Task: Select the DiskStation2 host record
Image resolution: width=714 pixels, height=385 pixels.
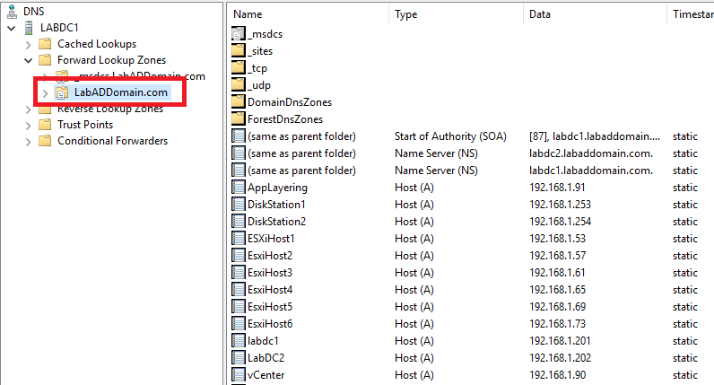Action: click(x=276, y=222)
